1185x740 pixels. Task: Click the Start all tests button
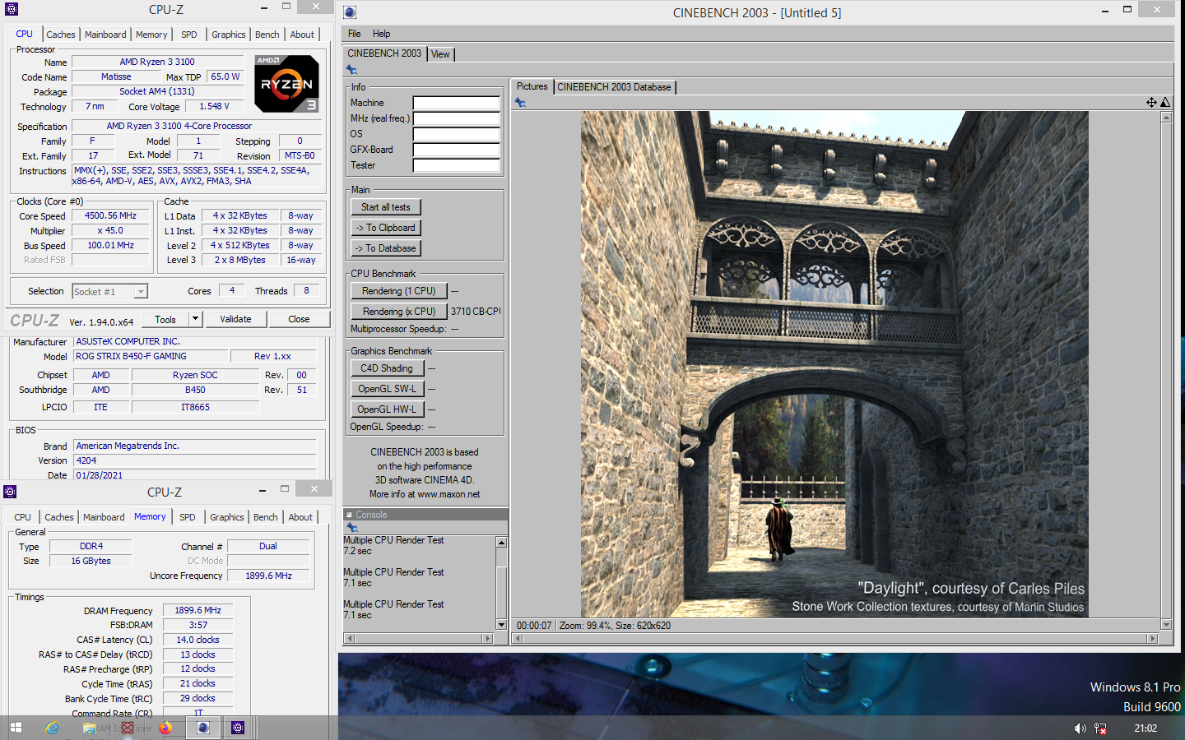386,207
